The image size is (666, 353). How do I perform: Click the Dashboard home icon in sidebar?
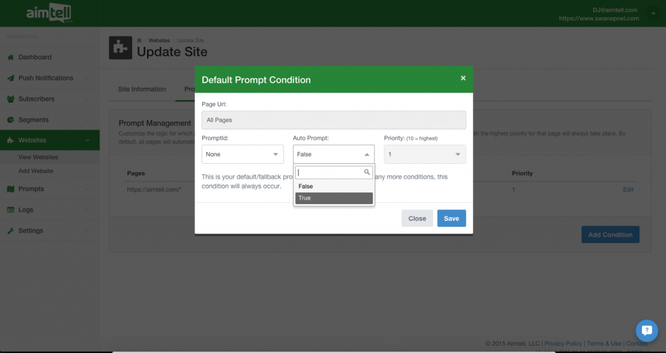click(10, 57)
